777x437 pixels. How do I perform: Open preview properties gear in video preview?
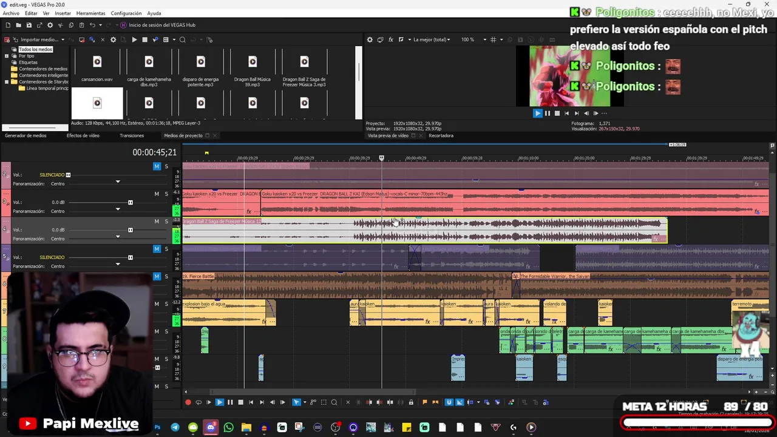(x=370, y=39)
